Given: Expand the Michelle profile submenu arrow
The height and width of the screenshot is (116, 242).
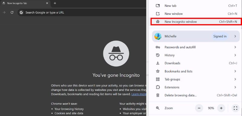Looking at the screenshot, I should [x=235, y=36].
